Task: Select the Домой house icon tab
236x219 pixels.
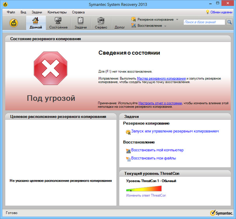Action: [x=36, y=23]
